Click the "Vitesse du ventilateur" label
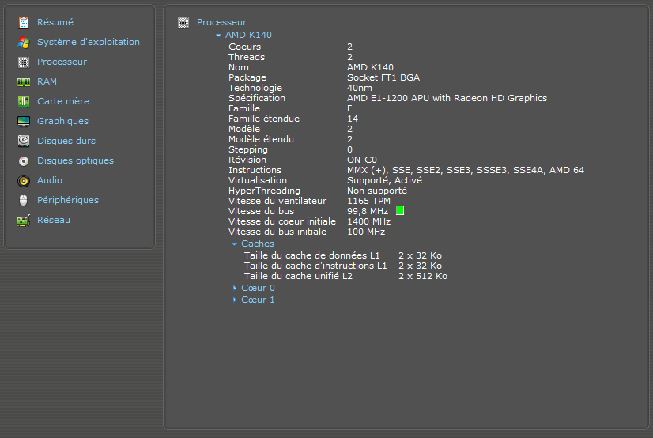653x438 pixels. pos(277,201)
